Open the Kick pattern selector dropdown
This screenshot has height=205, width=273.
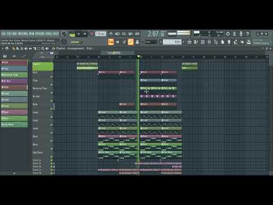172,42
